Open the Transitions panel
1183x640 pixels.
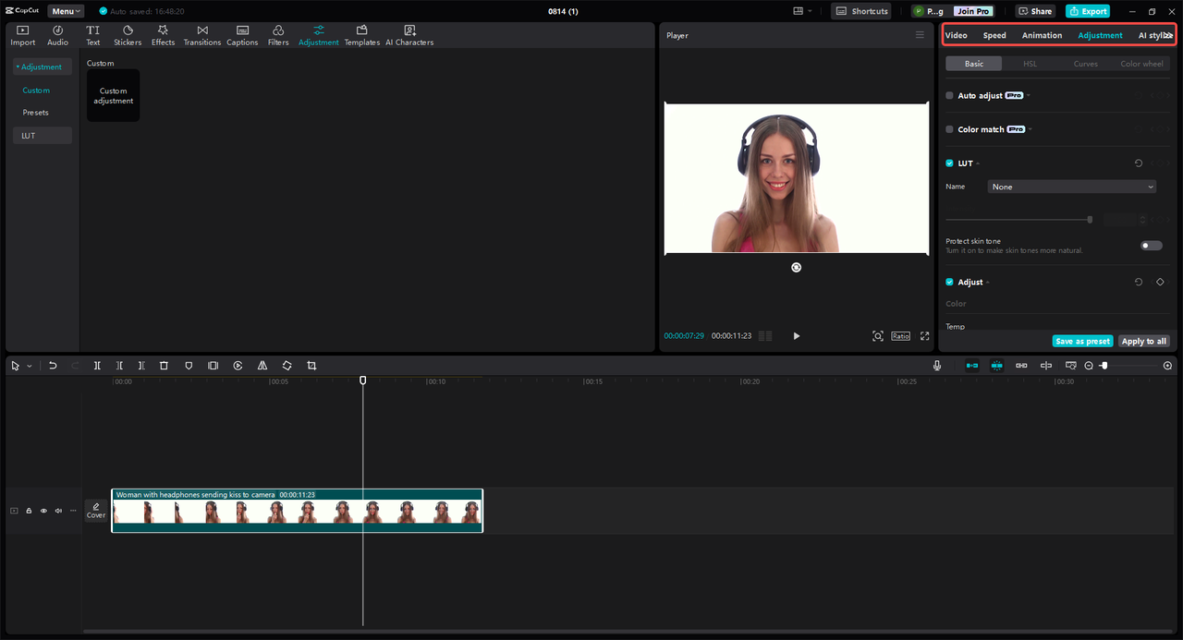click(x=202, y=35)
